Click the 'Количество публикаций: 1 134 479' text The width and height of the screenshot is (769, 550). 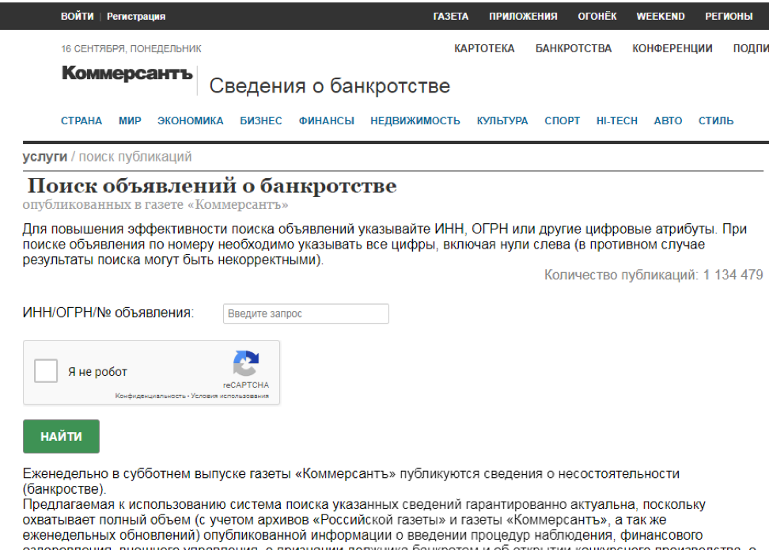point(653,275)
